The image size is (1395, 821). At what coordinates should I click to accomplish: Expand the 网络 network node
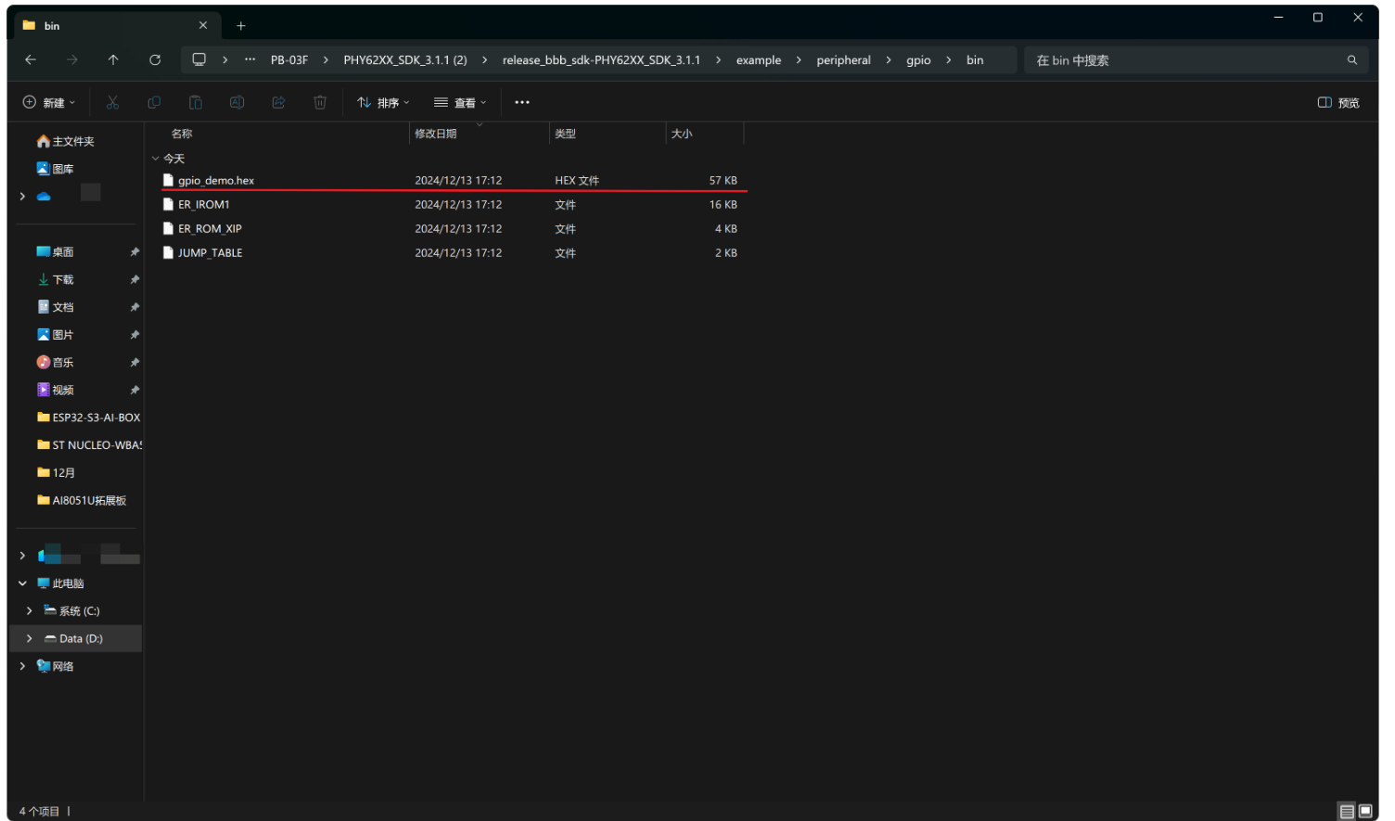coord(22,666)
